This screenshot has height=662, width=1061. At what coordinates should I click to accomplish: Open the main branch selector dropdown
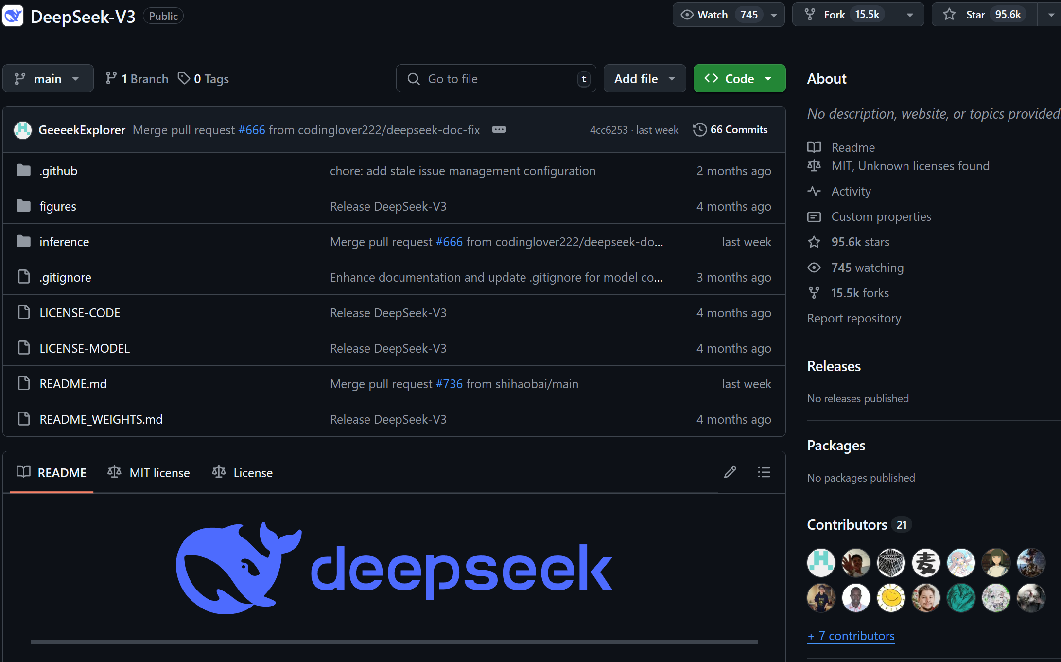(x=48, y=79)
